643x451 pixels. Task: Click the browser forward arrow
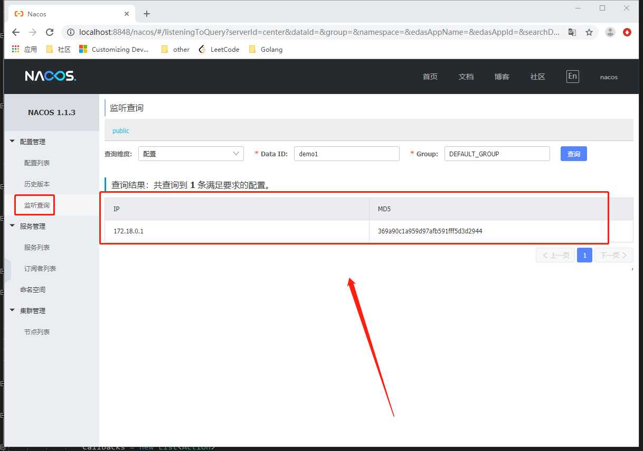pos(33,32)
